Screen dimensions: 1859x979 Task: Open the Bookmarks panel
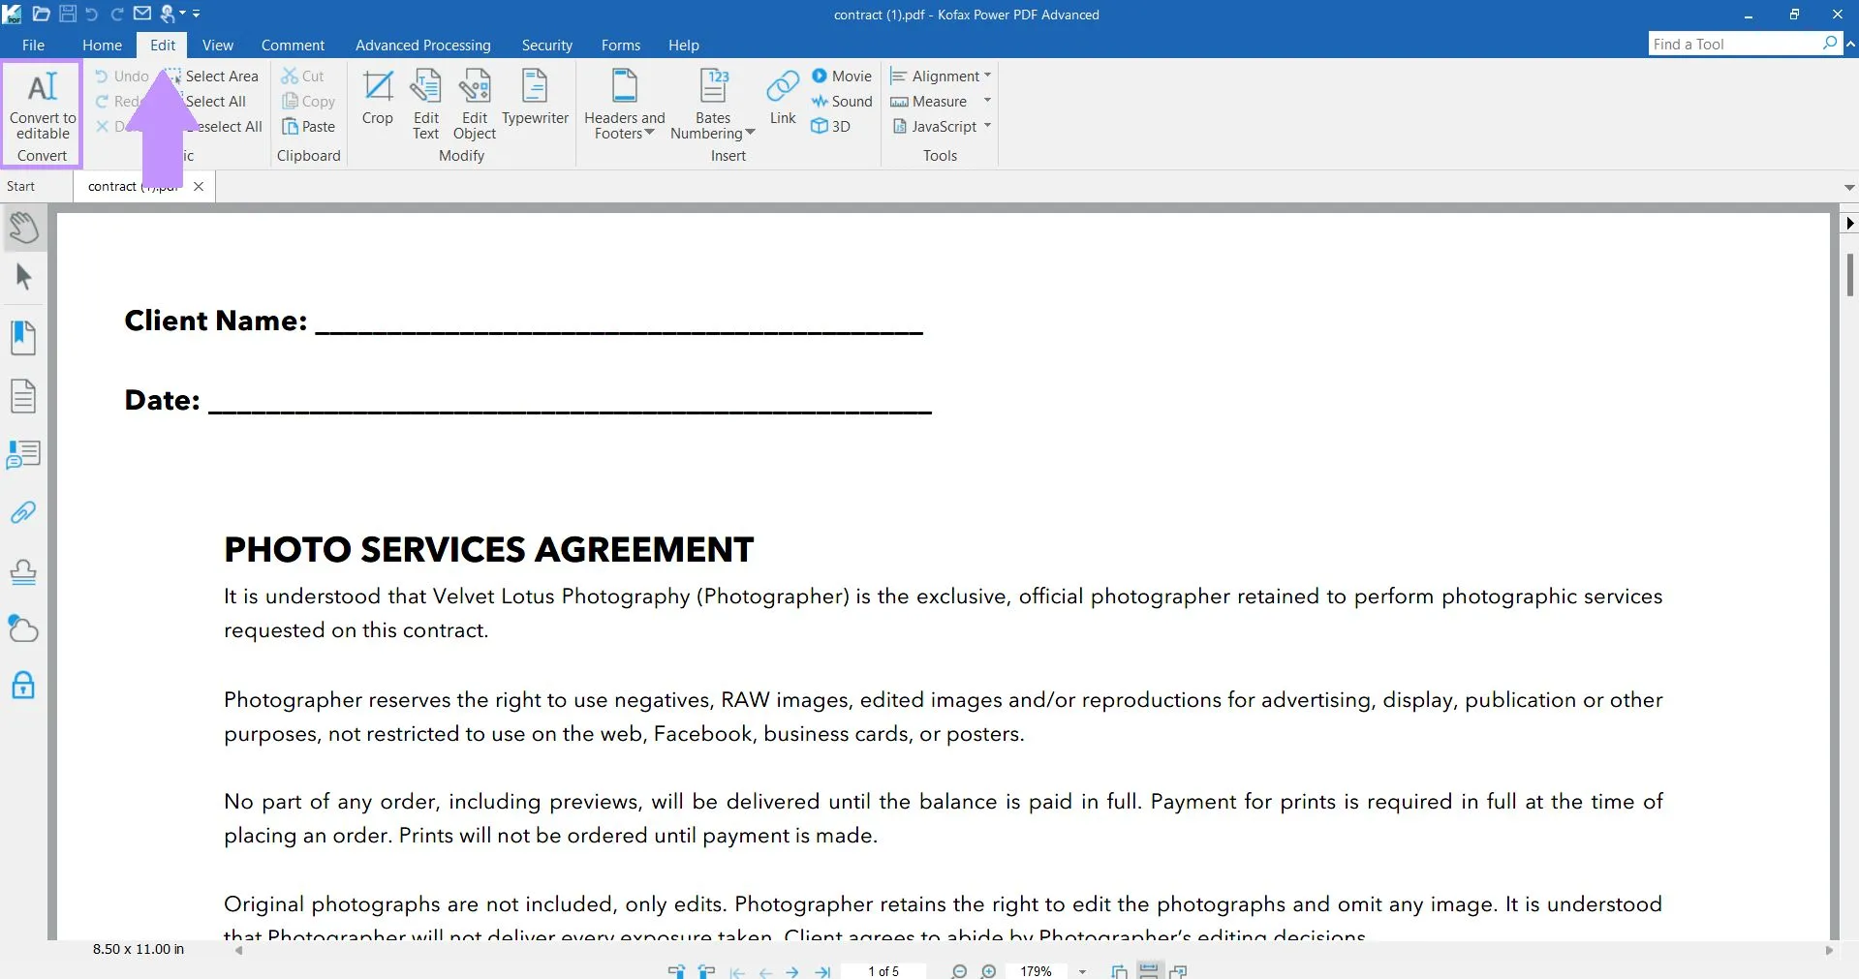[x=22, y=337]
